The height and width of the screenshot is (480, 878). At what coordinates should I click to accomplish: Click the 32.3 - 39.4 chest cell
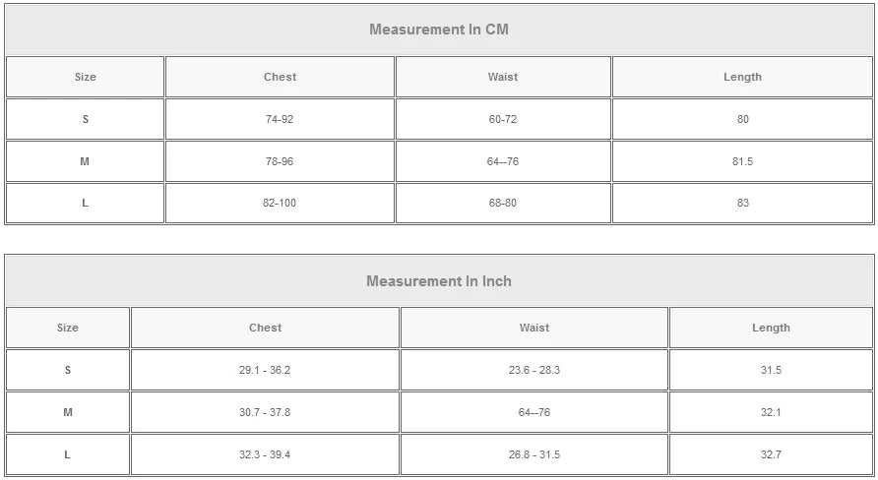coord(265,454)
